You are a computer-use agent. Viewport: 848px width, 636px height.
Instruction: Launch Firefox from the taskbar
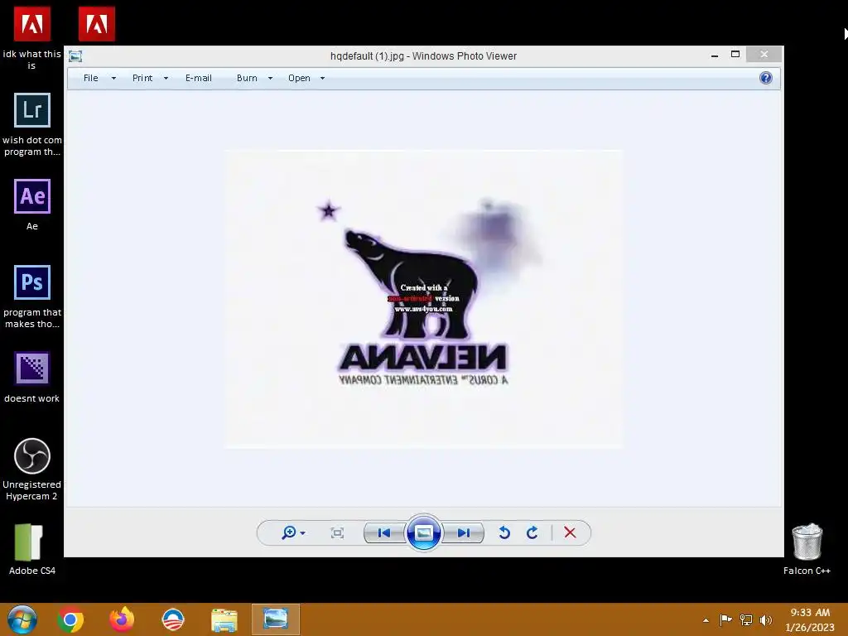coord(122,619)
